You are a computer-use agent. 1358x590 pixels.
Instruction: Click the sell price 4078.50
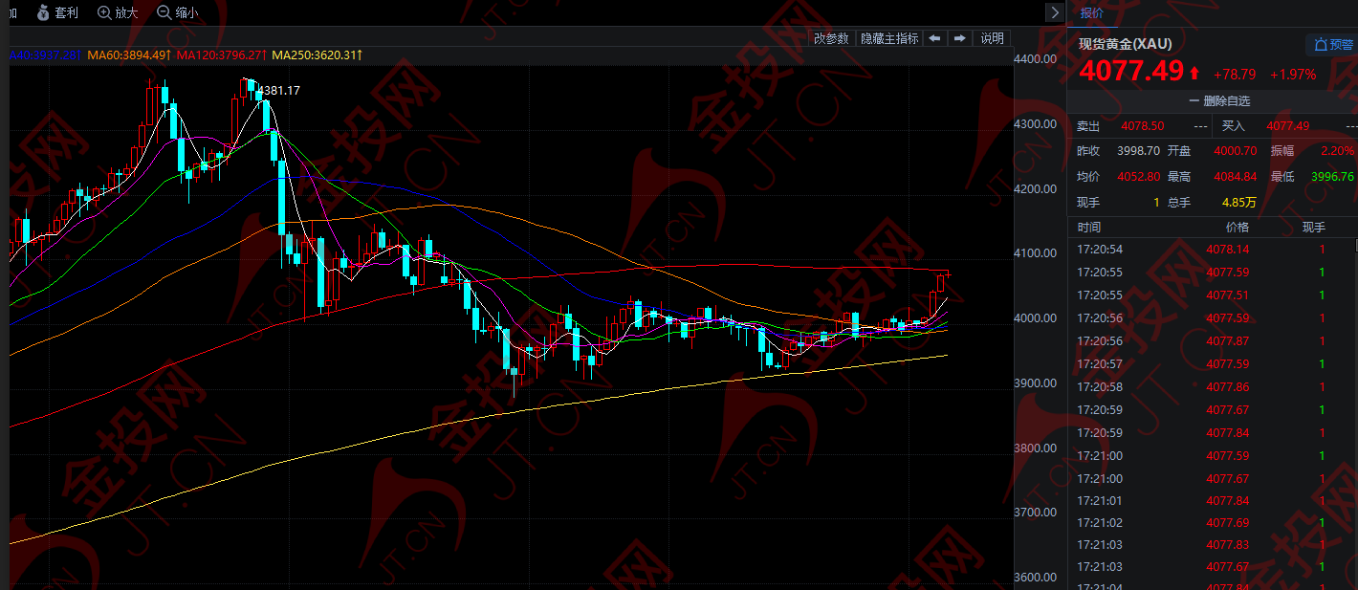tap(1141, 126)
